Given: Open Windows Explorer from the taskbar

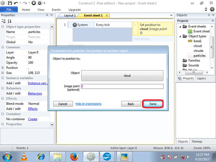Looking at the screenshot, I should (x=57, y=156).
